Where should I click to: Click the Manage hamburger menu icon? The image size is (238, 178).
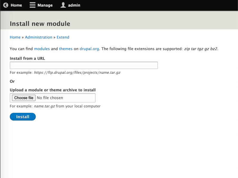(32, 5)
